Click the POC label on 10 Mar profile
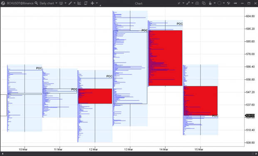Image resolution: width=258 pixels, height=156 pixels. point(39,68)
